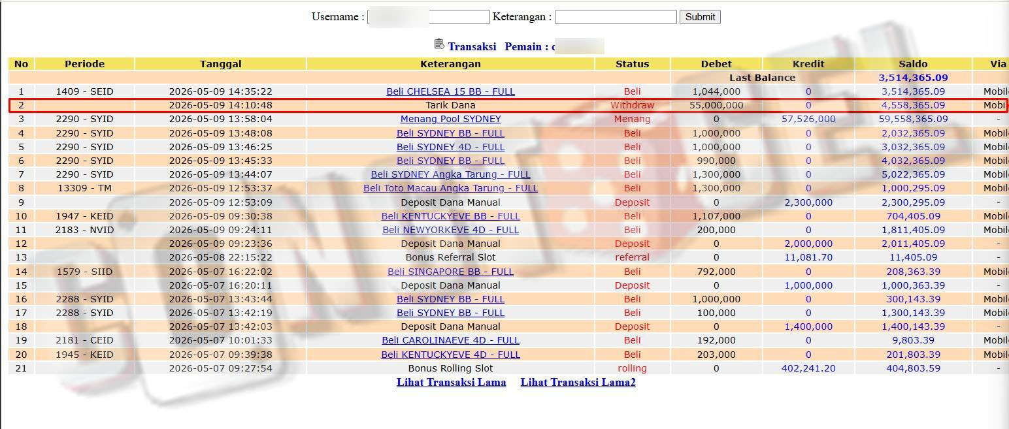Select the 792,000 debet value
The image size is (1009, 429).
716,272
